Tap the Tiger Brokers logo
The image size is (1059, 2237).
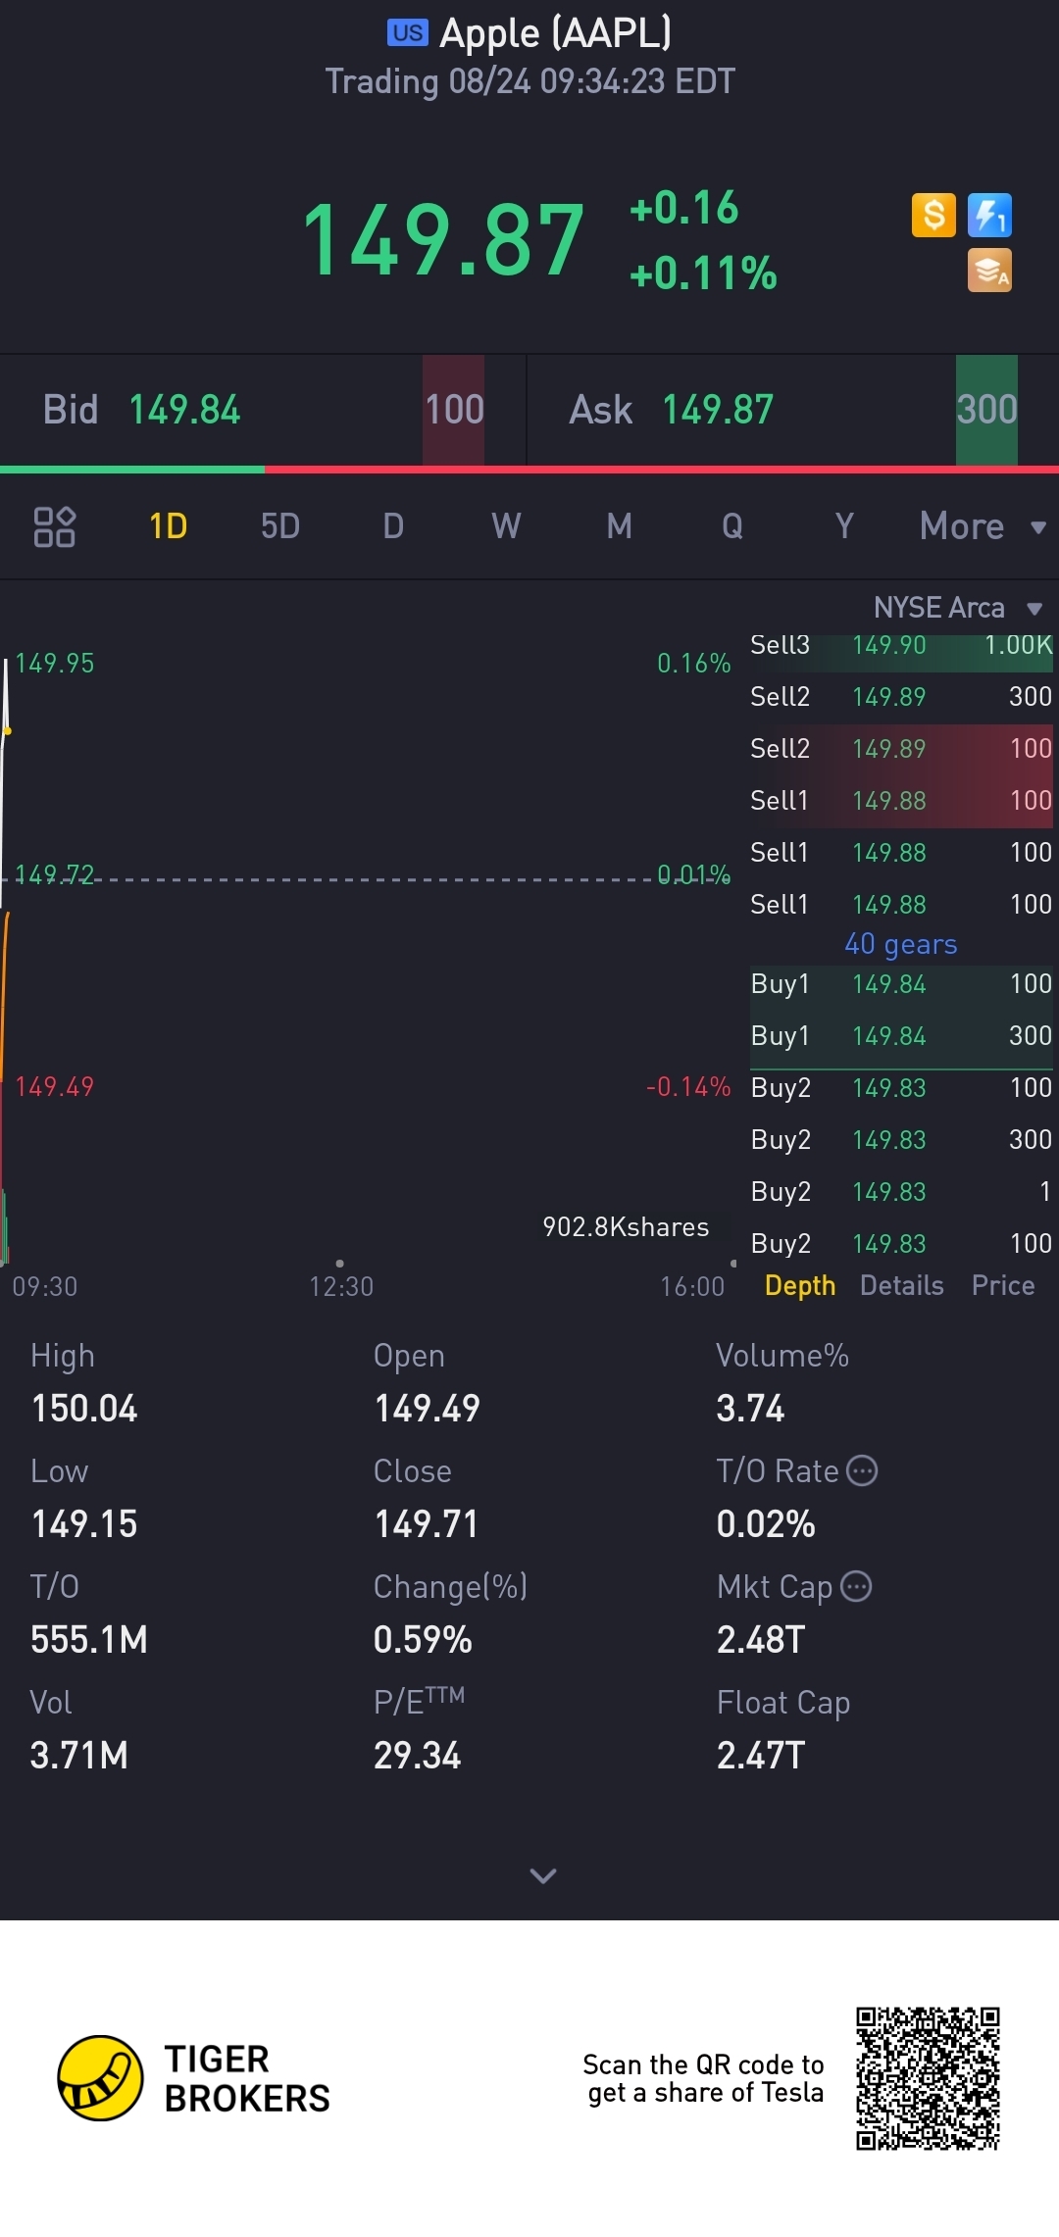pos(194,2078)
